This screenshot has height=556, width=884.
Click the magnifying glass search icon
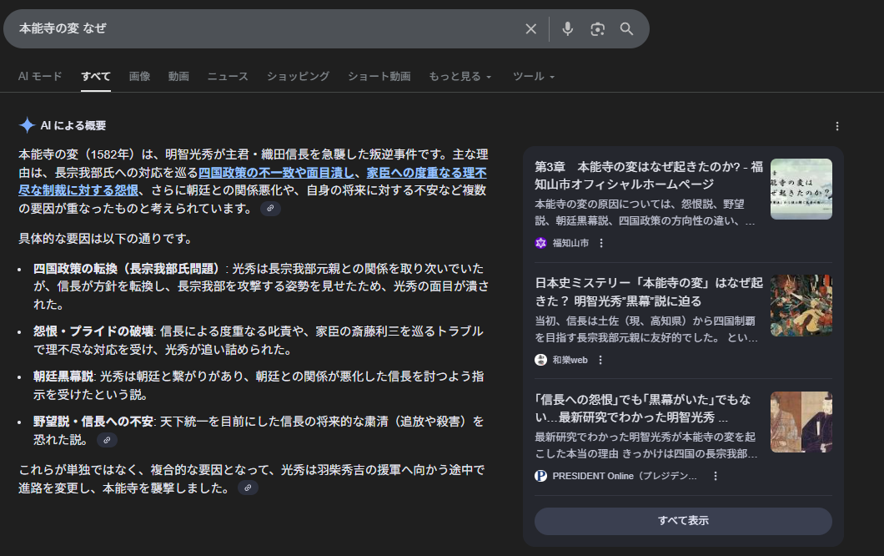[627, 29]
